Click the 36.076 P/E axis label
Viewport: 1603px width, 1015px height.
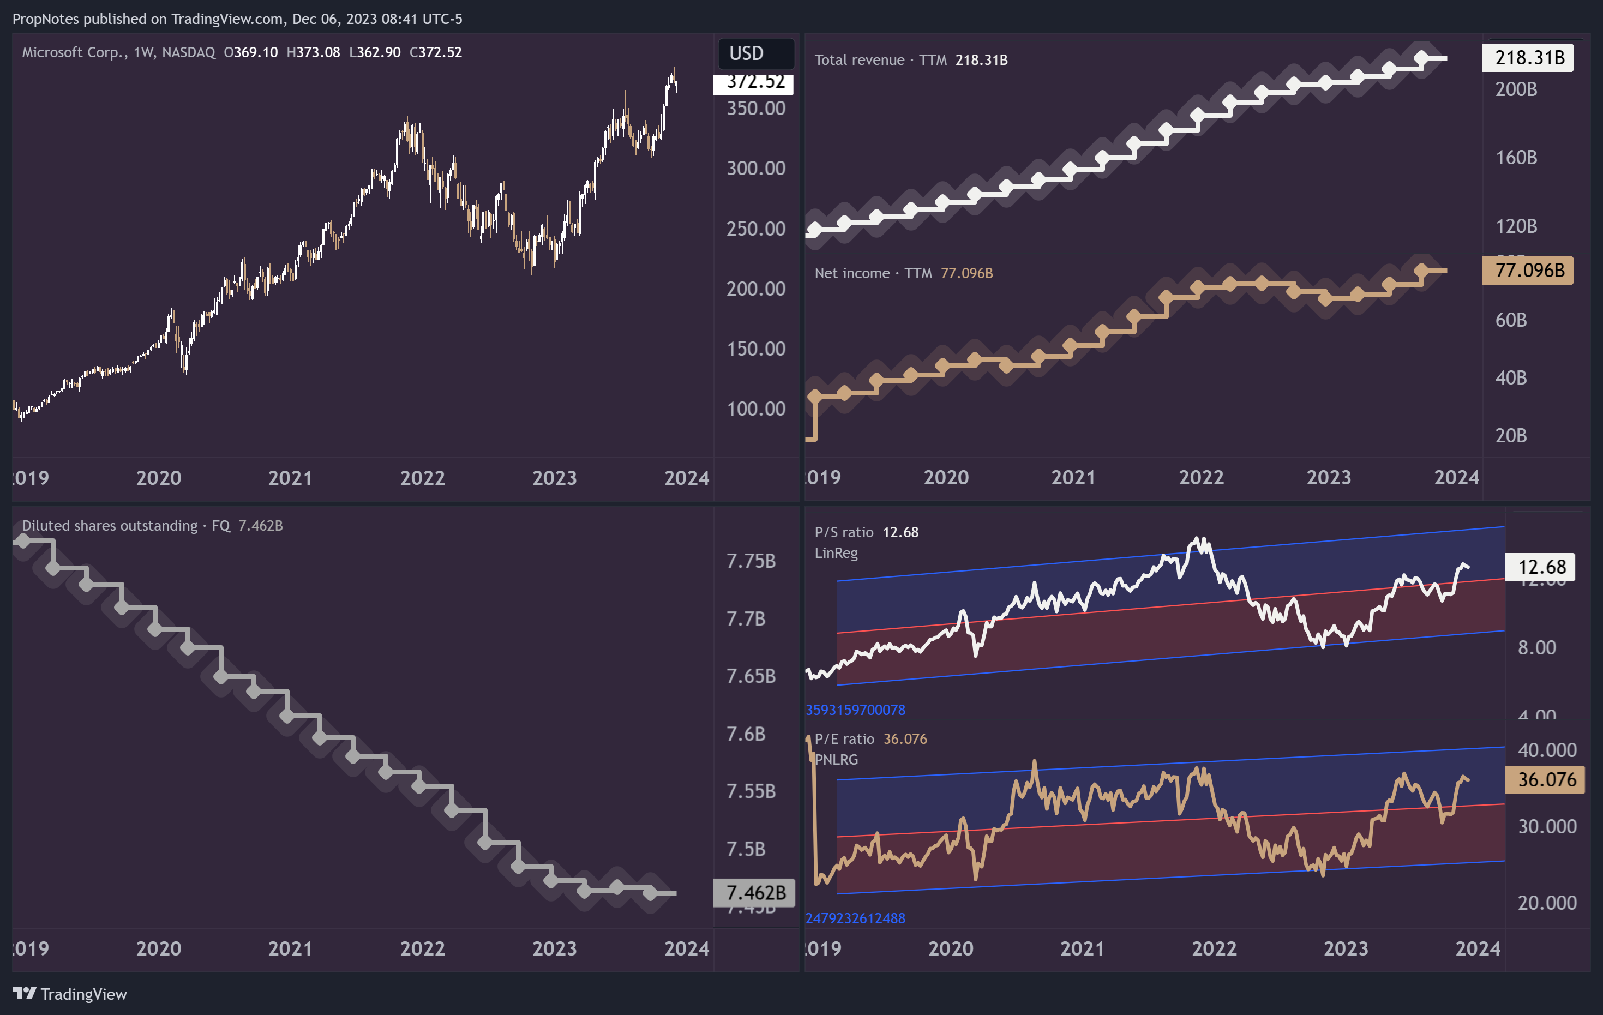click(x=1545, y=779)
